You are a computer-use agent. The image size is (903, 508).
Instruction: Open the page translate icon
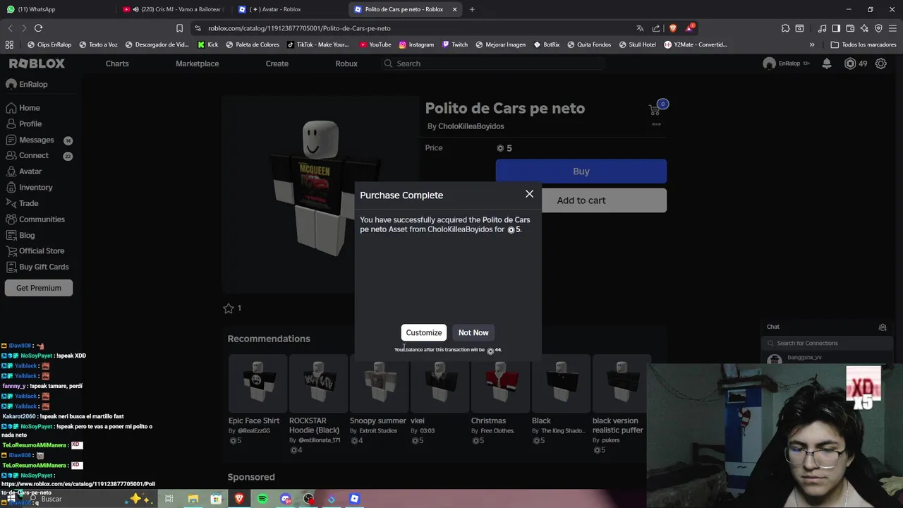click(x=640, y=28)
